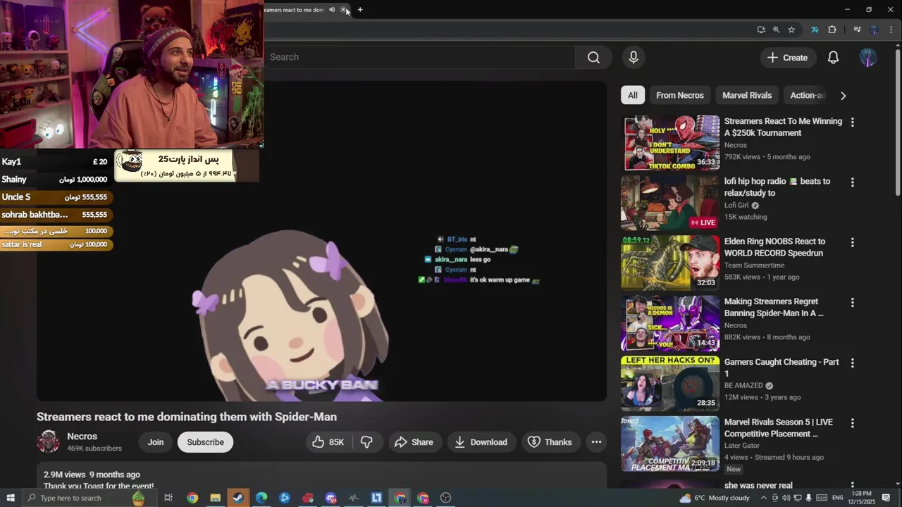Open a new browser tab

click(x=360, y=10)
